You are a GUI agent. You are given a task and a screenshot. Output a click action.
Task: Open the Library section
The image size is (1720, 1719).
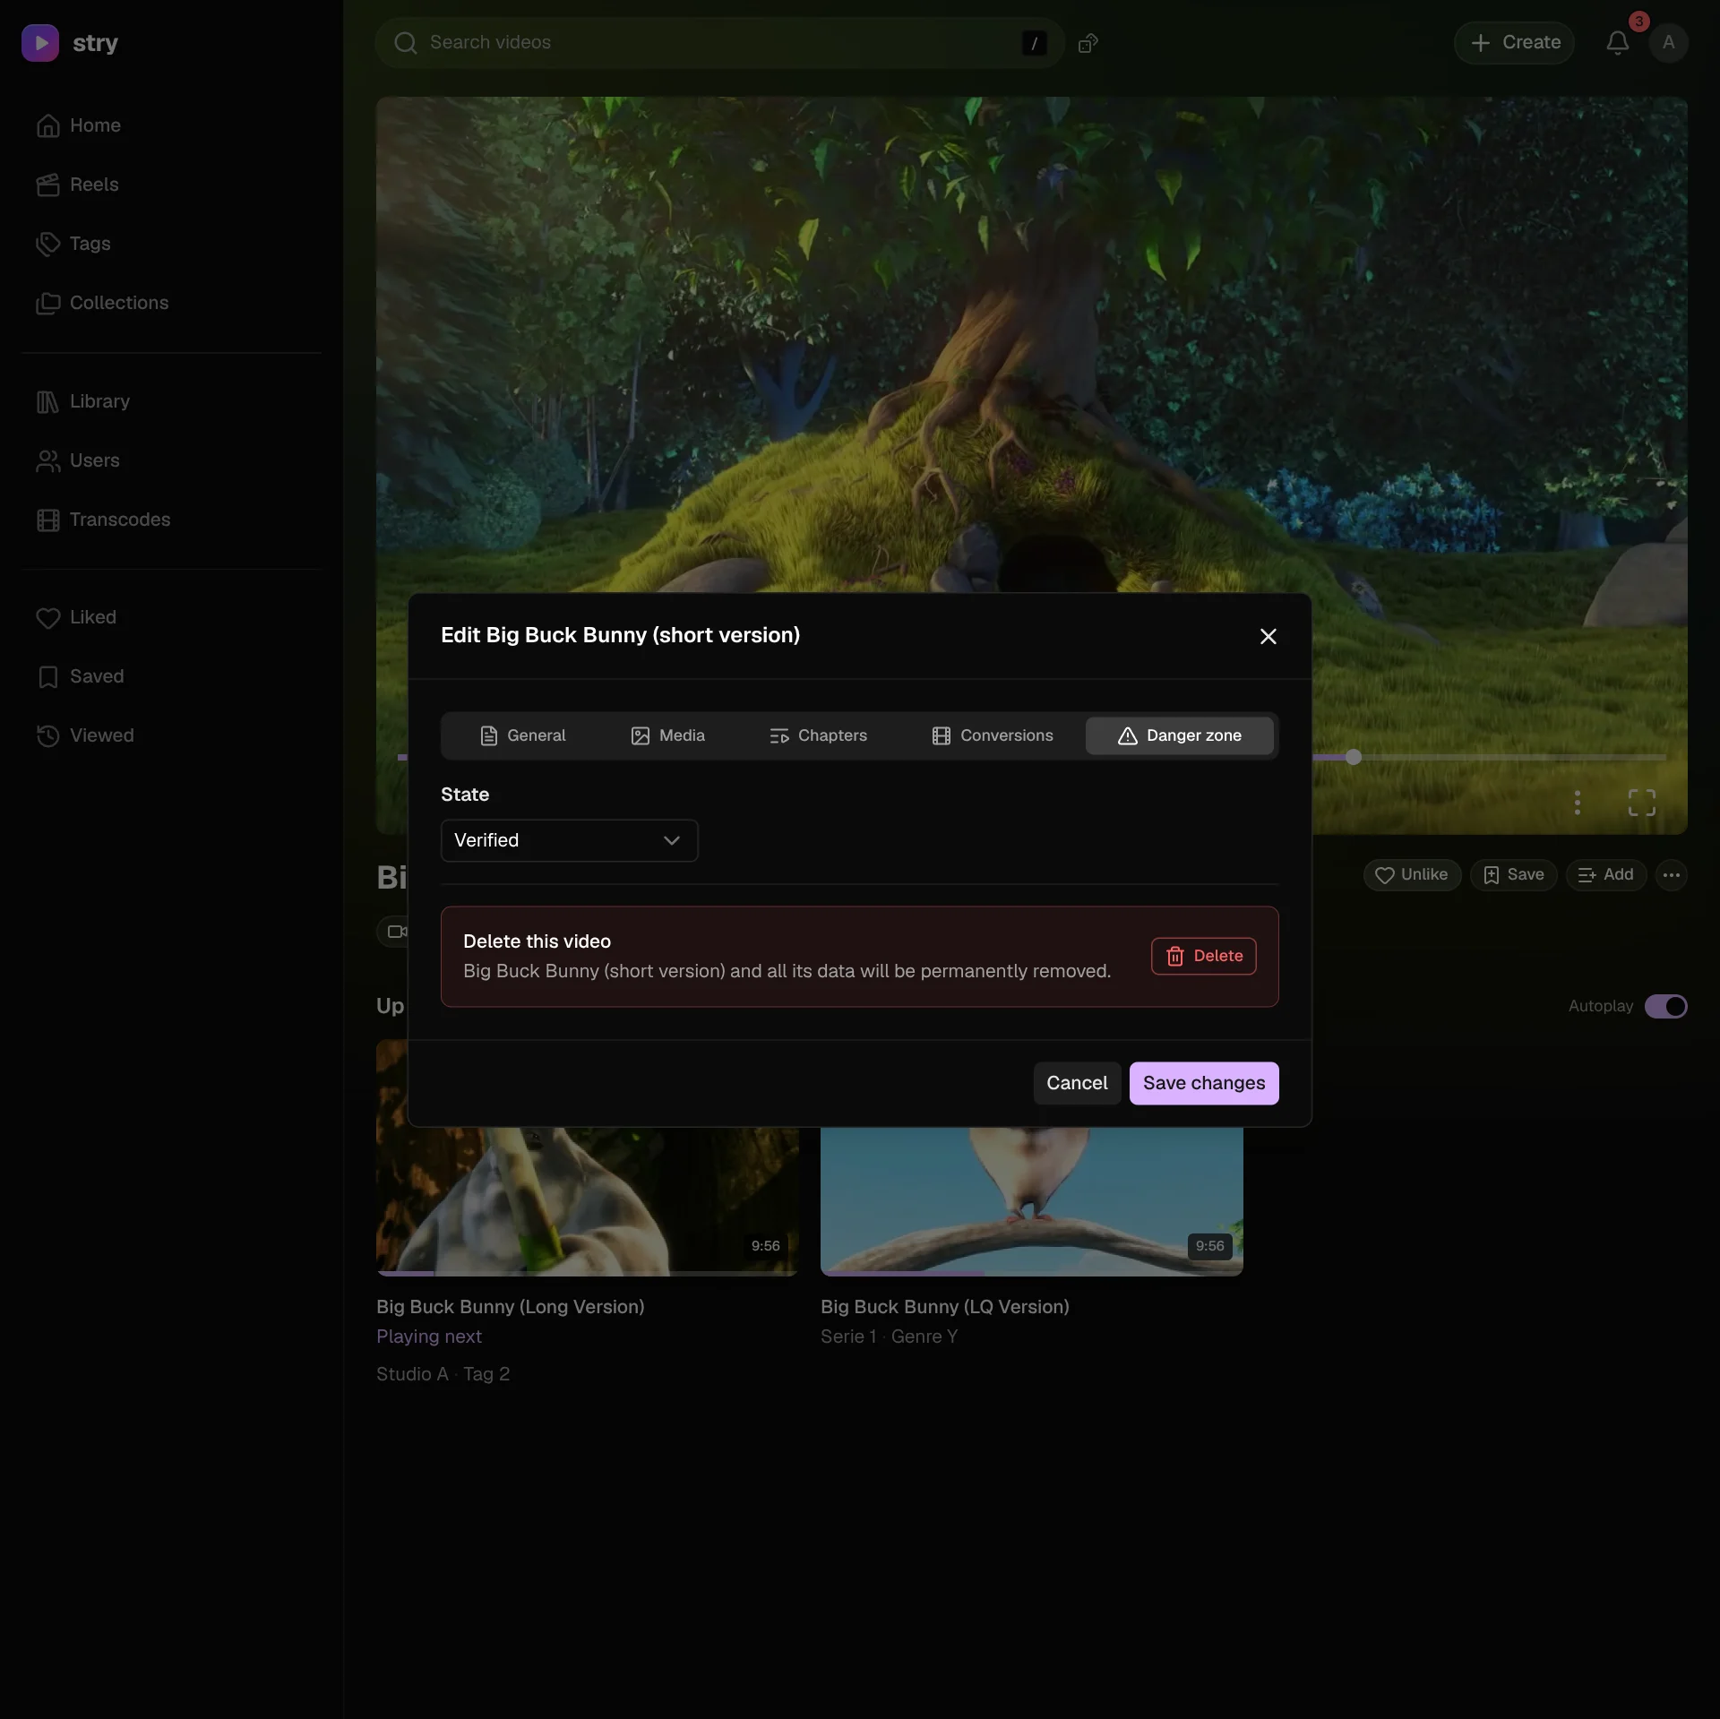point(82,401)
